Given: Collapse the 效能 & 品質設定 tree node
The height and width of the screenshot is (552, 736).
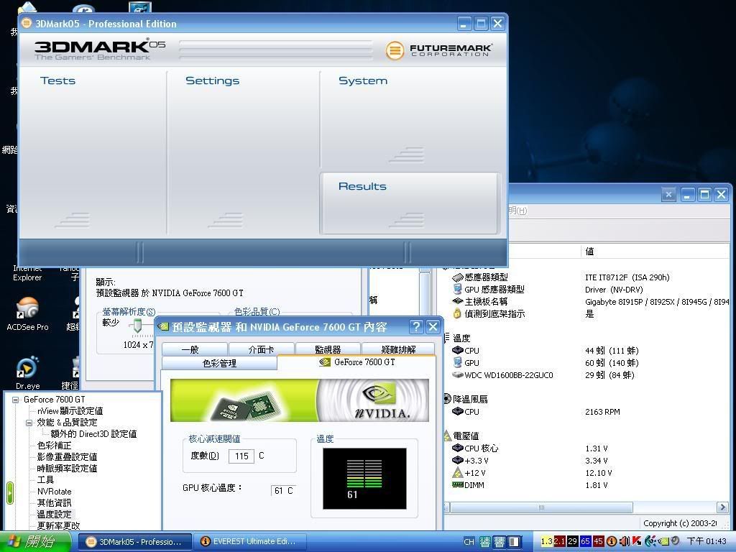Looking at the screenshot, I should [29, 423].
